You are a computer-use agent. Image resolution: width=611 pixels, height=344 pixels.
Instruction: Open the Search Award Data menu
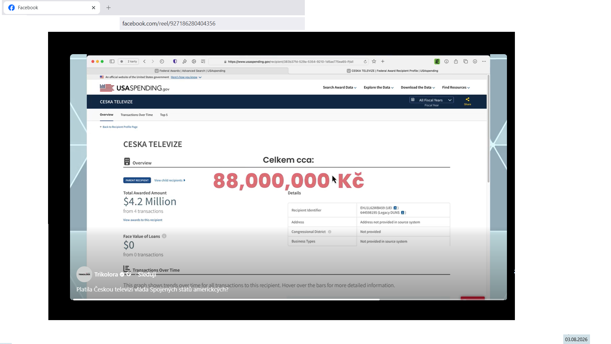340,88
